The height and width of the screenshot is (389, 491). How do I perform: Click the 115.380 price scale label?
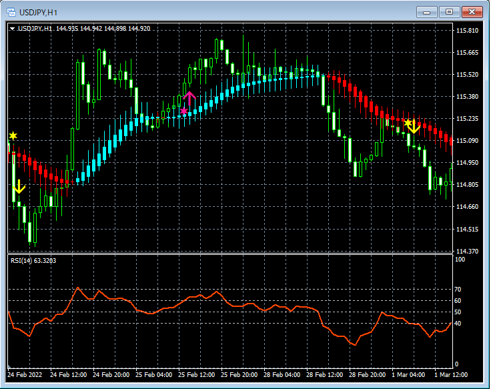tap(467, 97)
